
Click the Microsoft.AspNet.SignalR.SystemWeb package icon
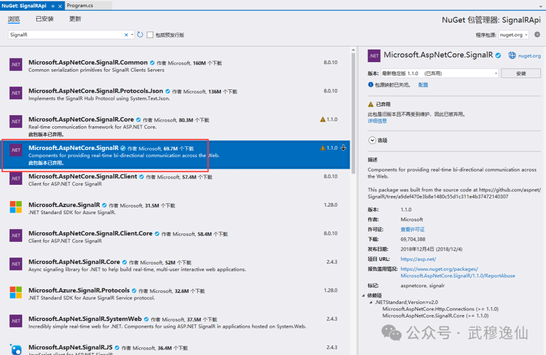[x=16, y=321]
